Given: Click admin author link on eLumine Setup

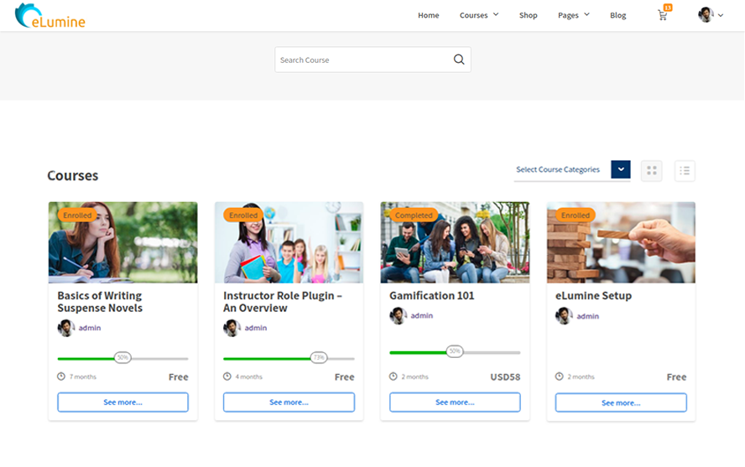Looking at the screenshot, I should point(588,316).
